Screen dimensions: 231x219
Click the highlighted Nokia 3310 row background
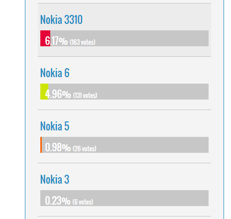pos(124,30)
